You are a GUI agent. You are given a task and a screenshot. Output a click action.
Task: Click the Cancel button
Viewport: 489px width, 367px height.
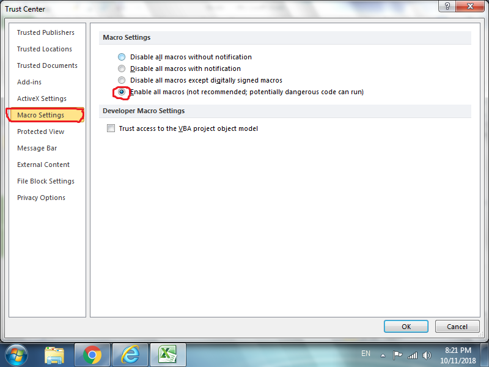457,327
